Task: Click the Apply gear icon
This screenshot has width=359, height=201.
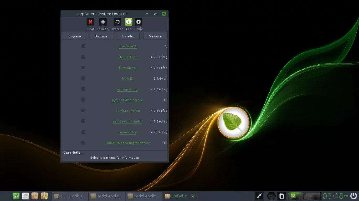Action: click(139, 22)
